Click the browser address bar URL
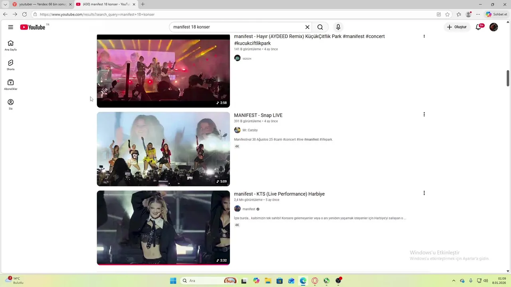 pos(97,14)
